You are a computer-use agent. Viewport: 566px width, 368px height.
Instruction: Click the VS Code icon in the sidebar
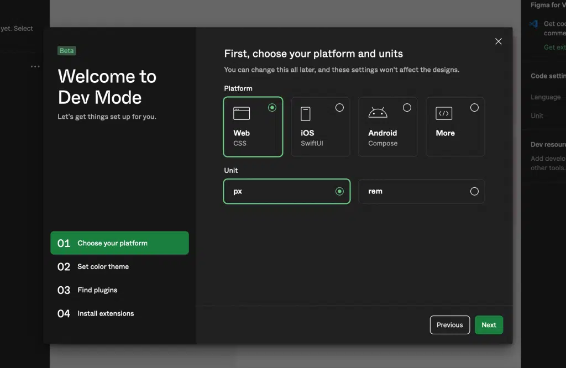click(x=532, y=24)
